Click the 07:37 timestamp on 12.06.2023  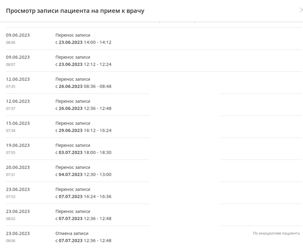[x=11, y=108]
